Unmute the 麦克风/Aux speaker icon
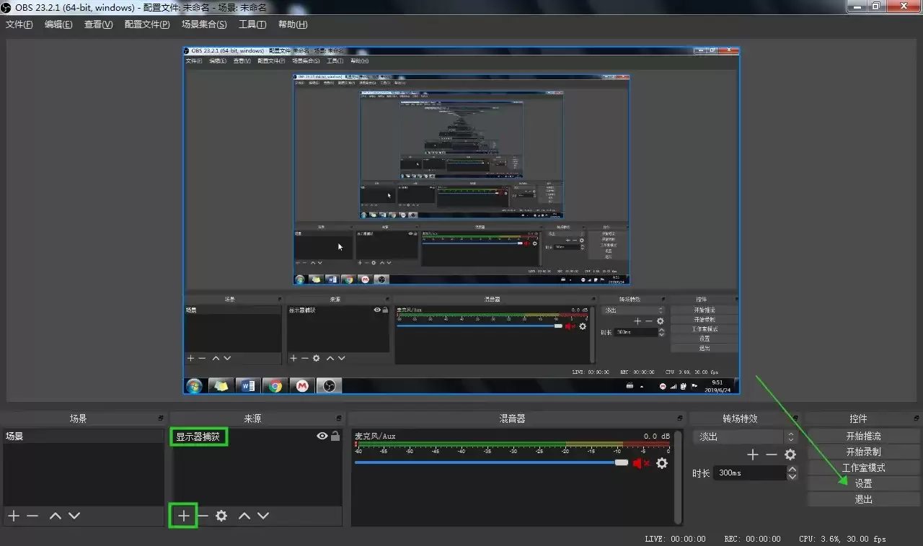The height and width of the screenshot is (546, 923). click(641, 463)
